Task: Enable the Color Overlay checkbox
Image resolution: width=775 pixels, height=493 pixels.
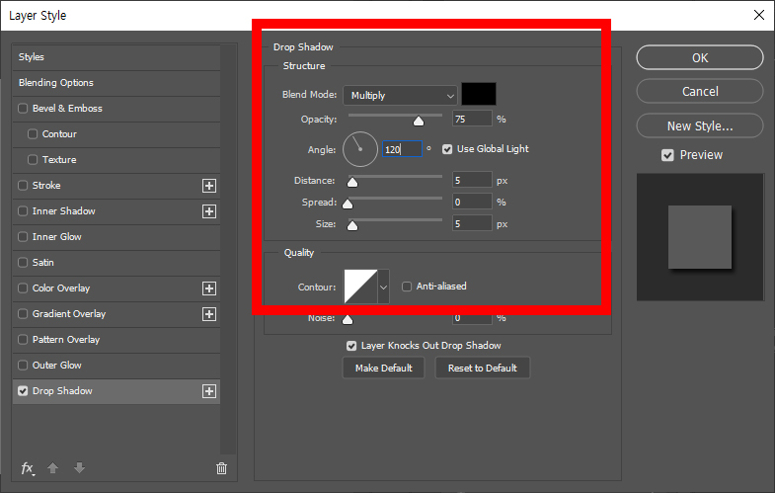Action: point(23,288)
